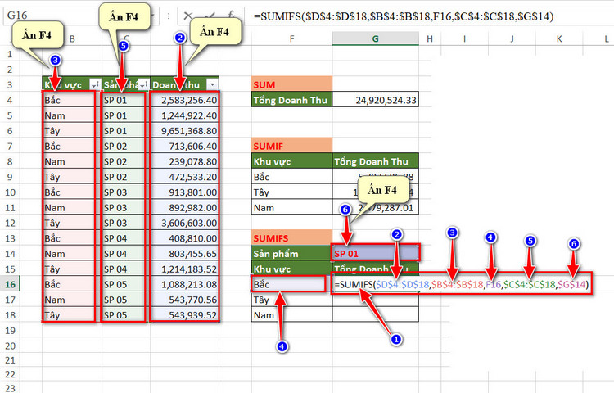Image resolution: width=614 pixels, height=393 pixels.
Task: Select column B header
Action: pyautogui.click(x=72, y=38)
